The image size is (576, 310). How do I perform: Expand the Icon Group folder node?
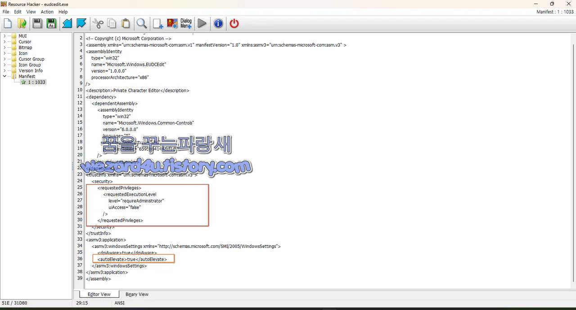point(4,65)
